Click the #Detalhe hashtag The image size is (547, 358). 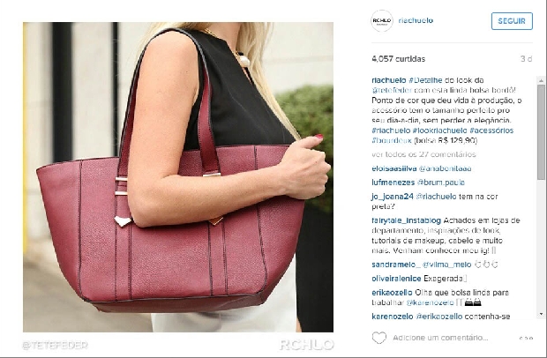(x=425, y=80)
